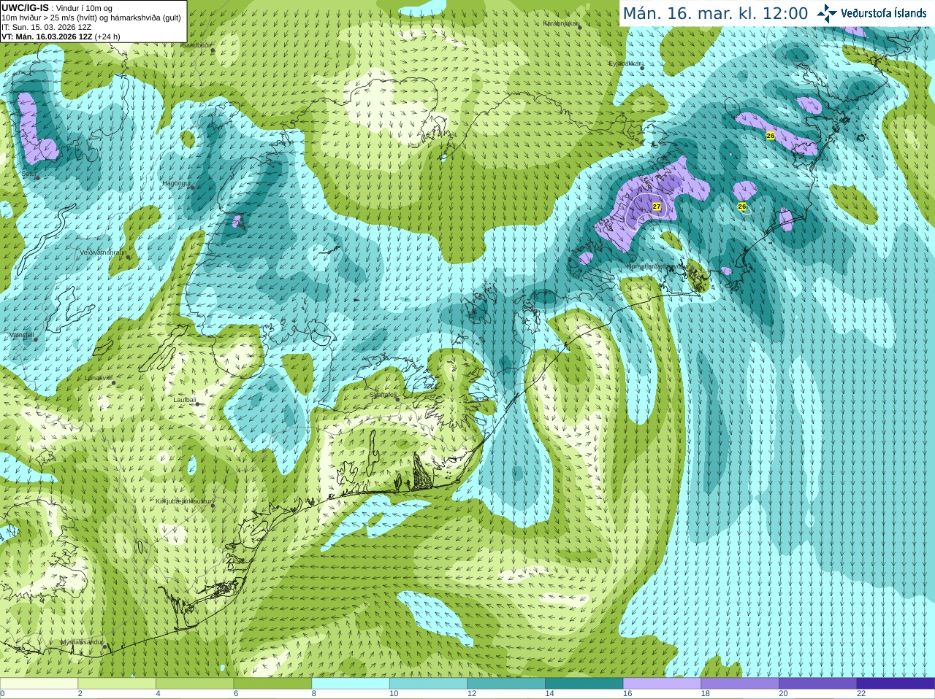Click the Vatnsfell station label
This screenshot has width=935, height=699.
22,335
